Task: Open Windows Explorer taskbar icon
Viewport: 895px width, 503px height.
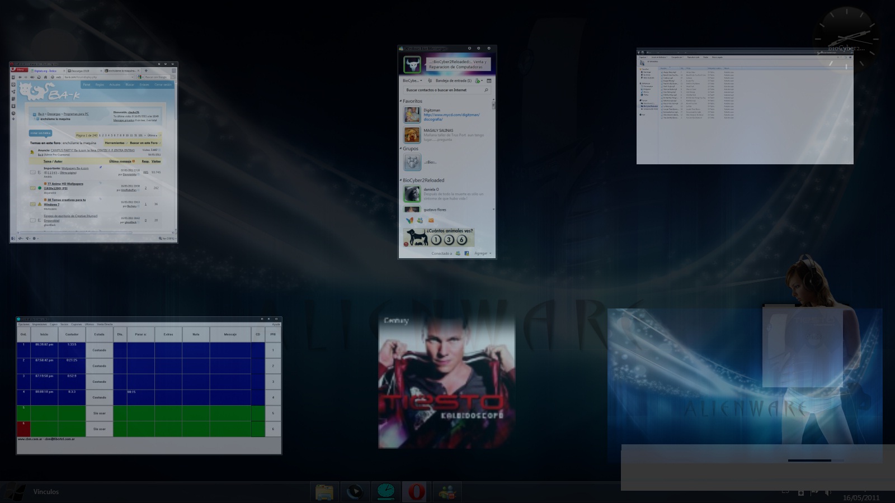Action: click(x=325, y=492)
